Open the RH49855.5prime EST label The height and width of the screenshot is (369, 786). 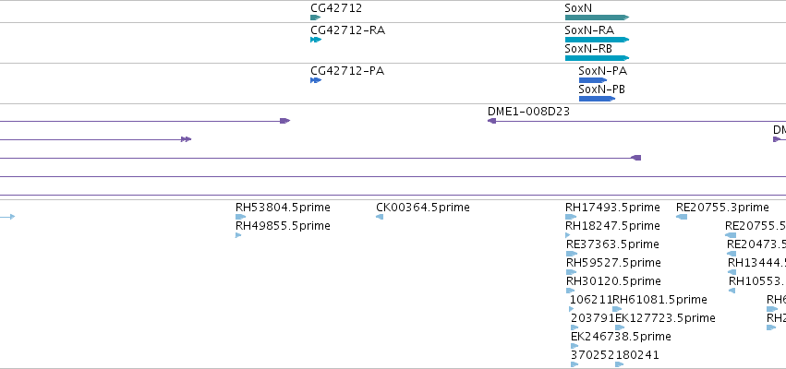[x=283, y=226]
